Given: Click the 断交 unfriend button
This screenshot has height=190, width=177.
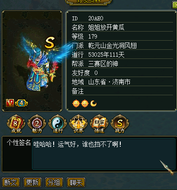Looking at the screenshot, I should pos(11,182).
